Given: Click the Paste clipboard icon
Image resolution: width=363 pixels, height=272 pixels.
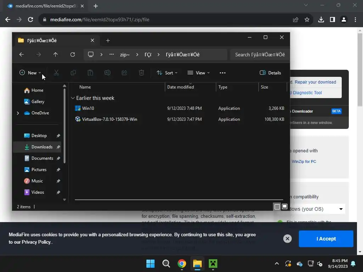Looking at the screenshot, I should [x=90, y=73].
